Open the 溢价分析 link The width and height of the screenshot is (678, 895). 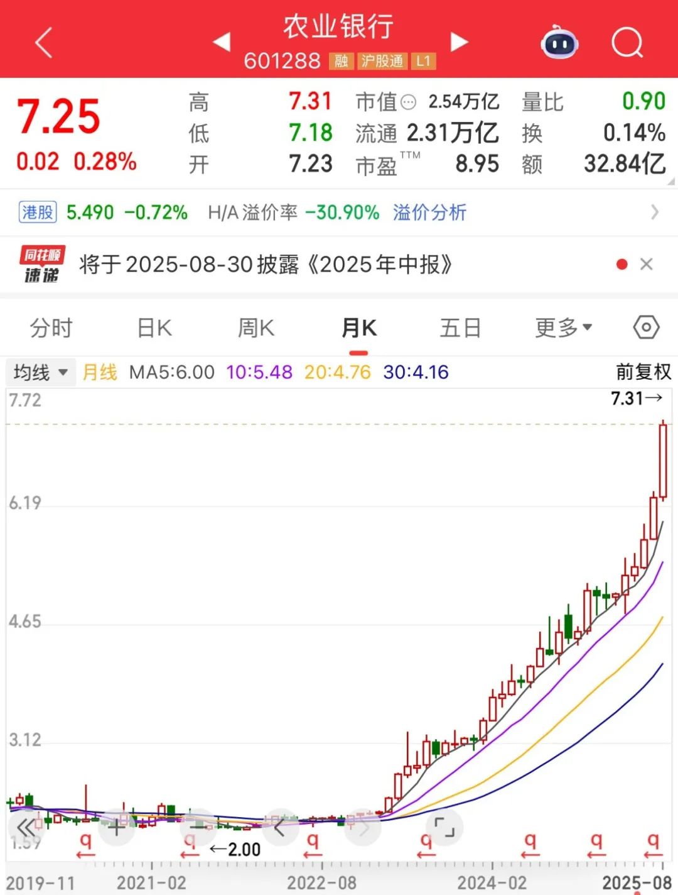click(x=430, y=212)
